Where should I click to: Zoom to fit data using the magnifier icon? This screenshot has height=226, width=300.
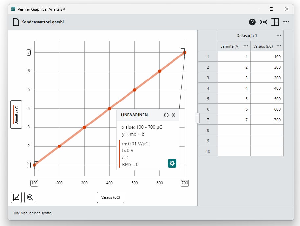[x=30, y=197]
